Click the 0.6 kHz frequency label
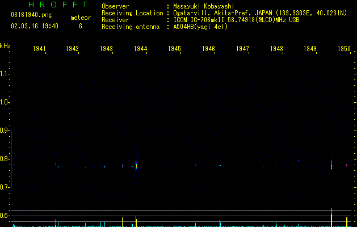 click(5, 216)
